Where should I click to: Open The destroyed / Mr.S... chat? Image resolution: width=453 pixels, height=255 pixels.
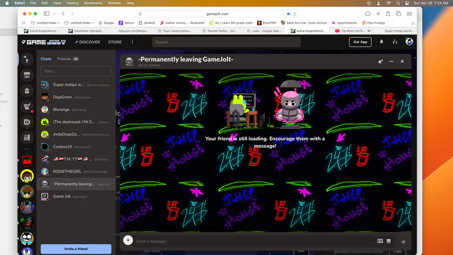pyautogui.click(x=76, y=122)
